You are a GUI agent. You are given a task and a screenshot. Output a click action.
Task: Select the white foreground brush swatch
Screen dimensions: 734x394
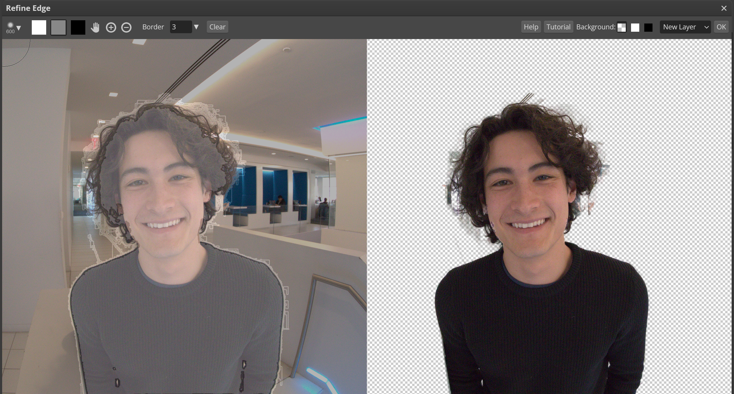[x=39, y=28]
